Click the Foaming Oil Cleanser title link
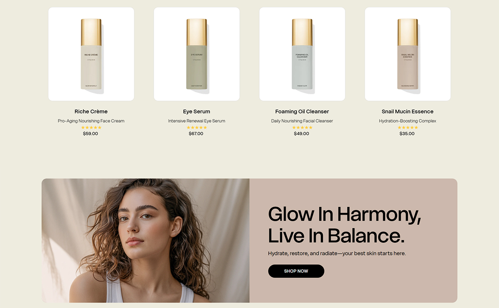The height and width of the screenshot is (308, 499). coord(302,111)
